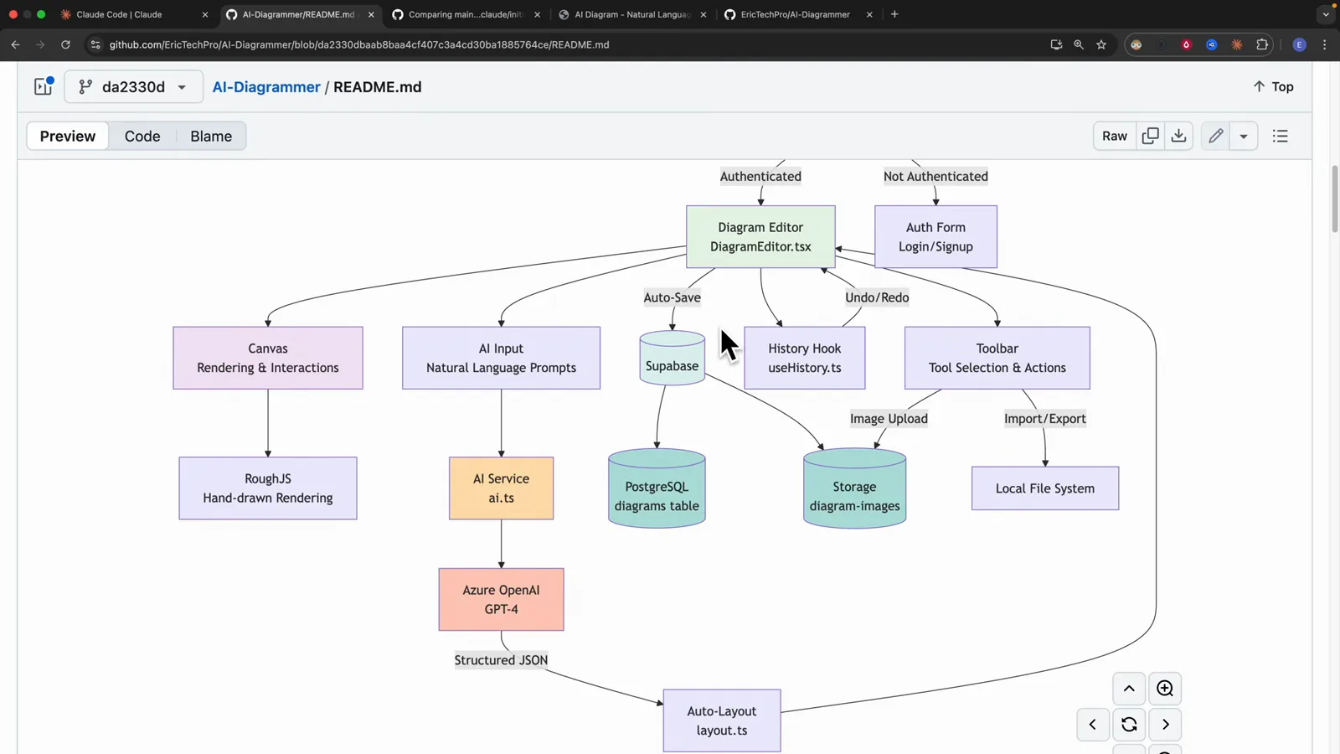Viewport: 1340px width, 754px height.
Task: Click the Local File System node
Action: pyautogui.click(x=1045, y=488)
